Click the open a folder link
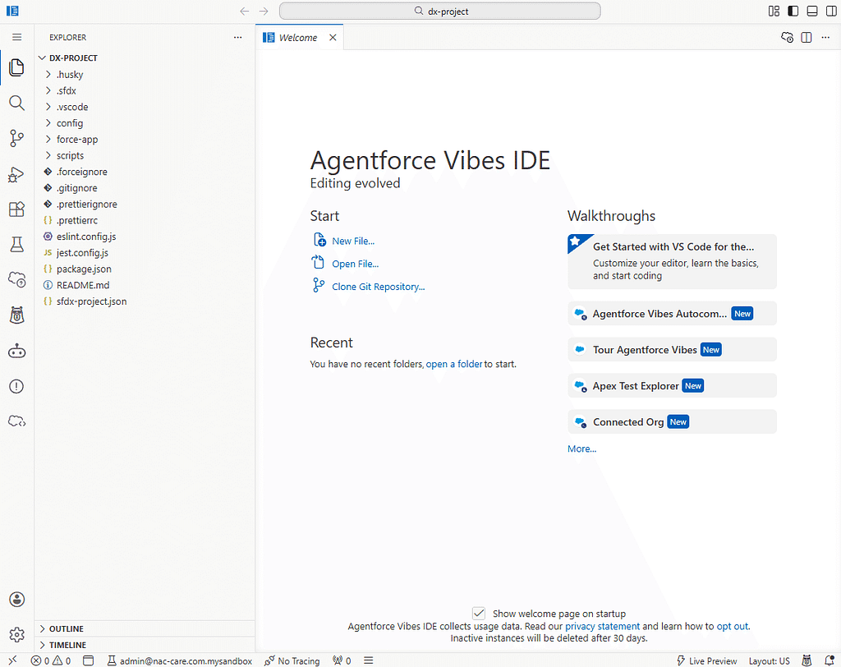841x667 pixels. click(453, 364)
